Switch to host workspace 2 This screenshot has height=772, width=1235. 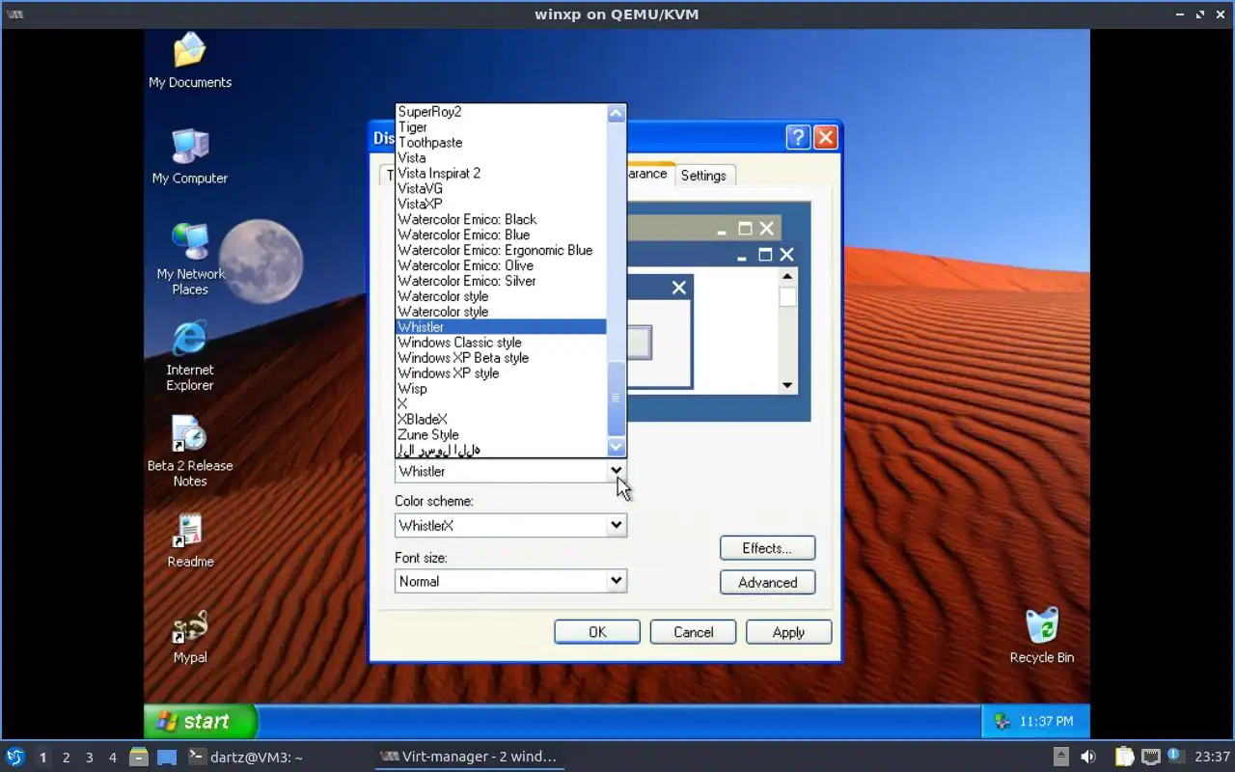pyautogui.click(x=66, y=758)
